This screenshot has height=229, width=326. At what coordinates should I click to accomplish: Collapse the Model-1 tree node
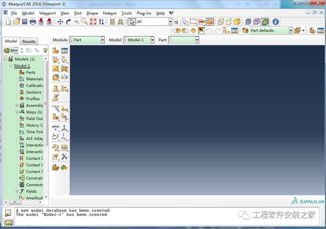[x=11, y=65]
